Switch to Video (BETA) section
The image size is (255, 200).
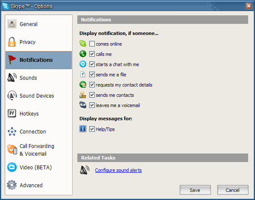pos(38,167)
